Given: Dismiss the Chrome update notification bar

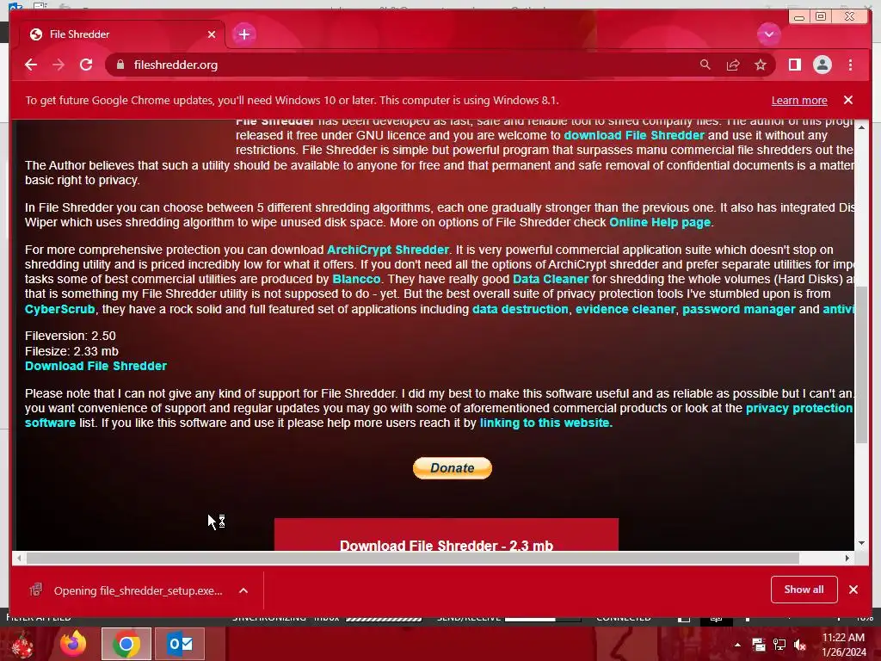Looking at the screenshot, I should (x=847, y=100).
